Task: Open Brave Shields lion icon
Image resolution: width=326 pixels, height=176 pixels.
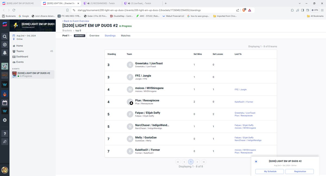Action: (x=244, y=10)
